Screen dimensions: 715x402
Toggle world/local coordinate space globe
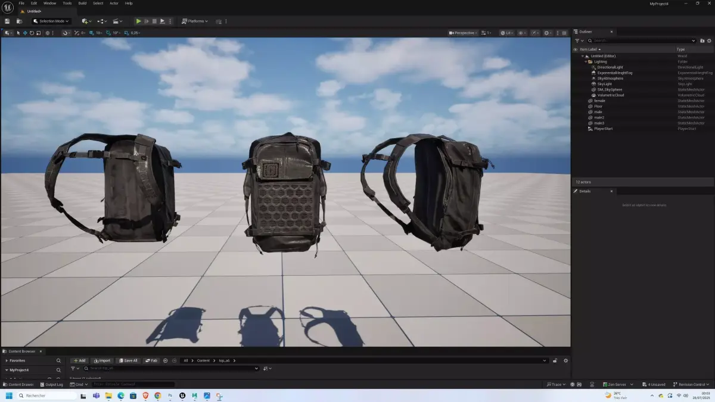click(x=47, y=33)
